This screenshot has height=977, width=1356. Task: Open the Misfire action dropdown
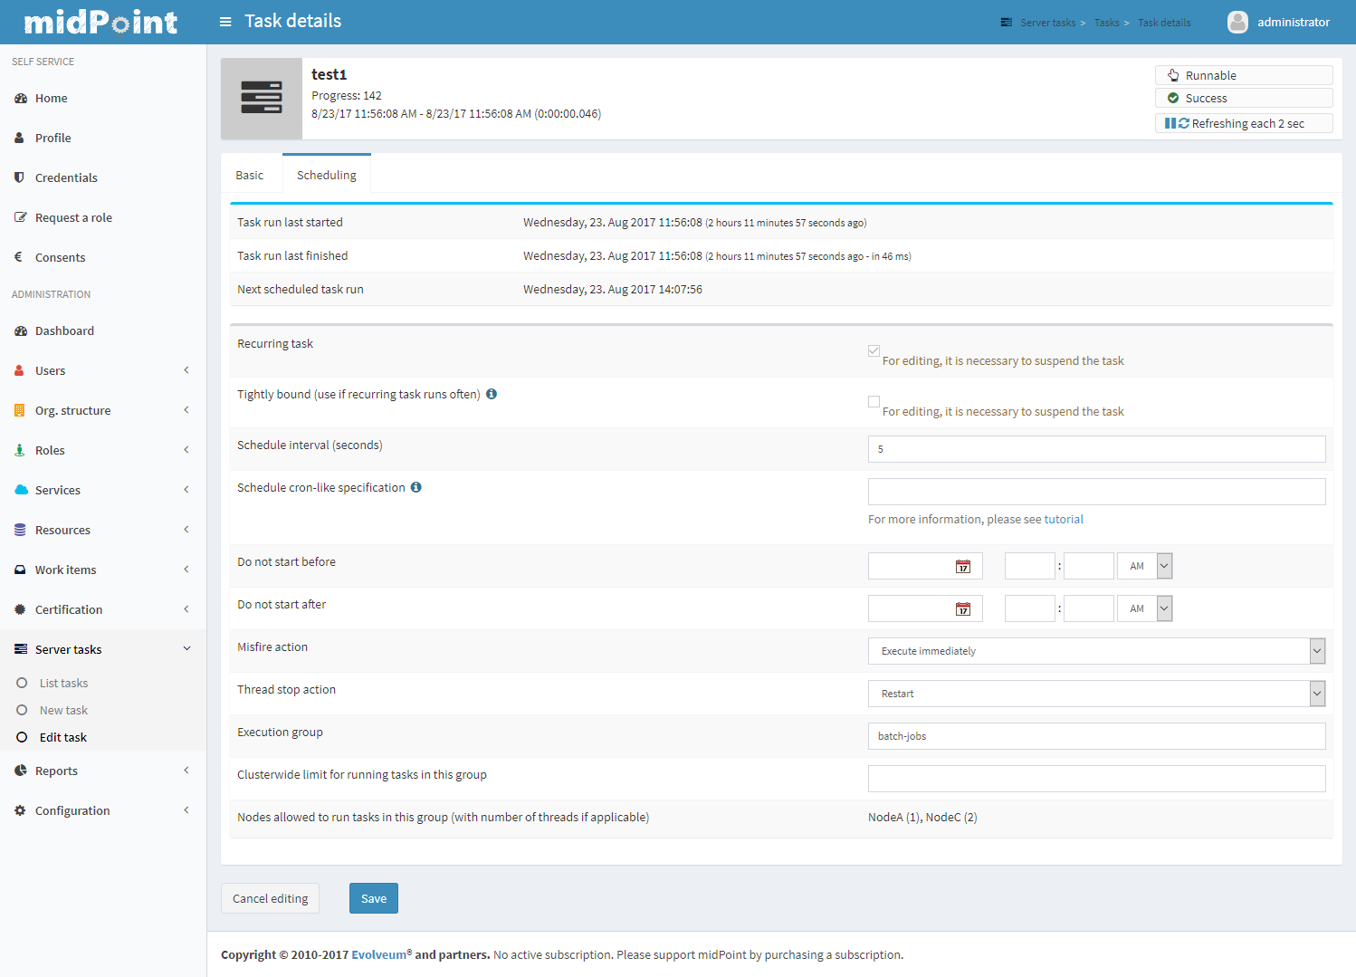pyautogui.click(x=1095, y=651)
